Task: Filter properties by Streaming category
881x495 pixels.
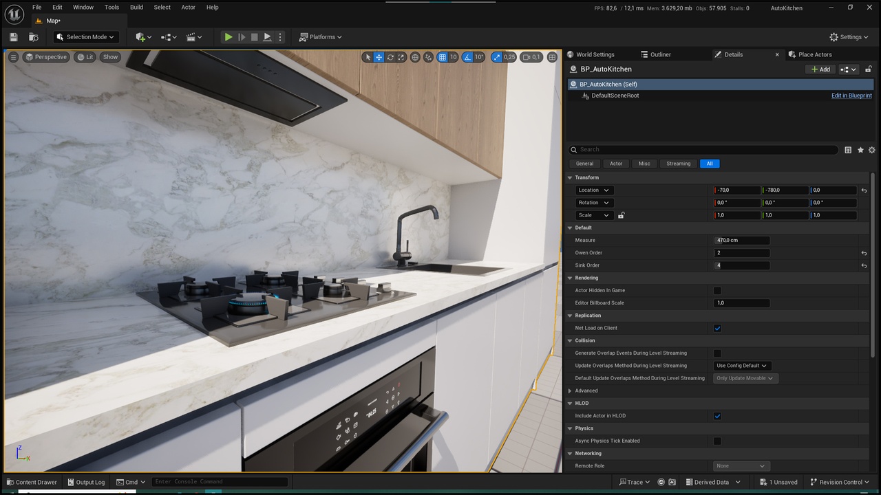Action: coord(678,164)
